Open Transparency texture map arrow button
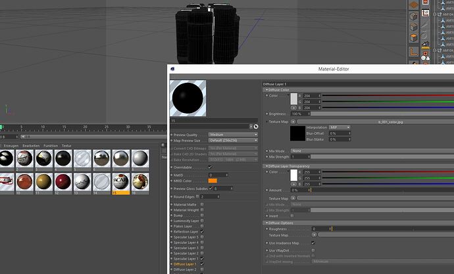The width and height of the screenshot is (454, 274). tap(293, 198)
